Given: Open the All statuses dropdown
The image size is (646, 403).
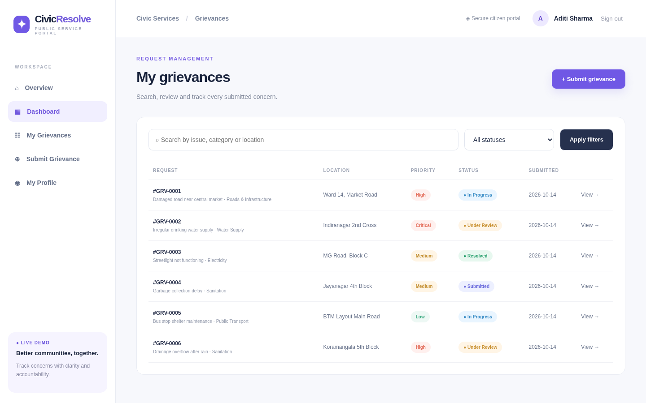Looking at the screenshot, I should point(509,140).
